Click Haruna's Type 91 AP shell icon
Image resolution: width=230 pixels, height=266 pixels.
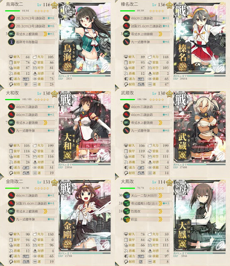pyautogui.click(x=126, y=42)
